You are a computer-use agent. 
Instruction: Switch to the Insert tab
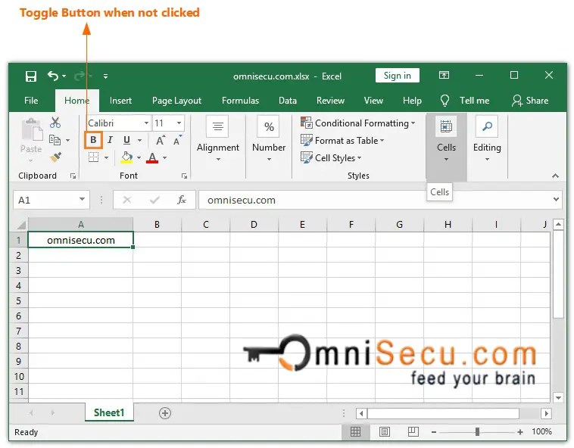[120, 101]
